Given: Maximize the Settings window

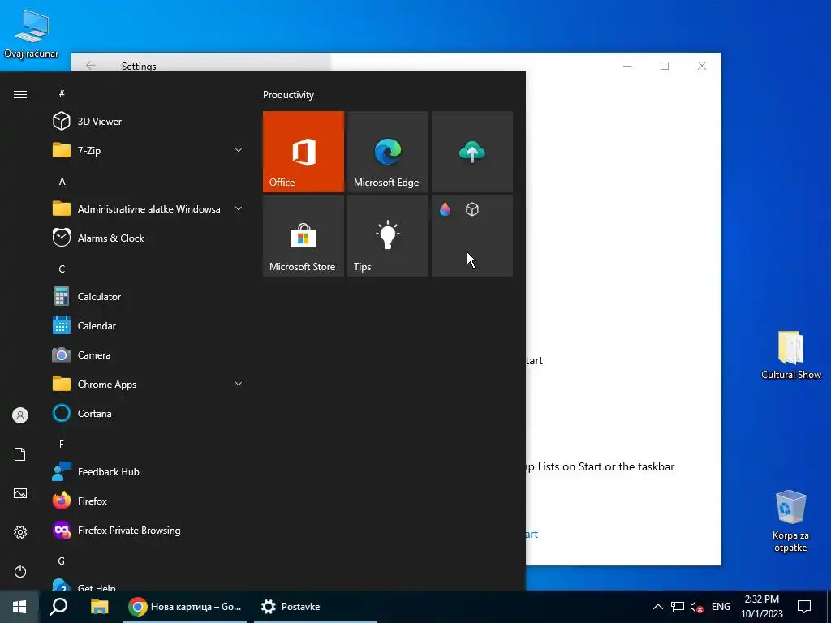Looking at the screenshot, I should click(665, 66).
